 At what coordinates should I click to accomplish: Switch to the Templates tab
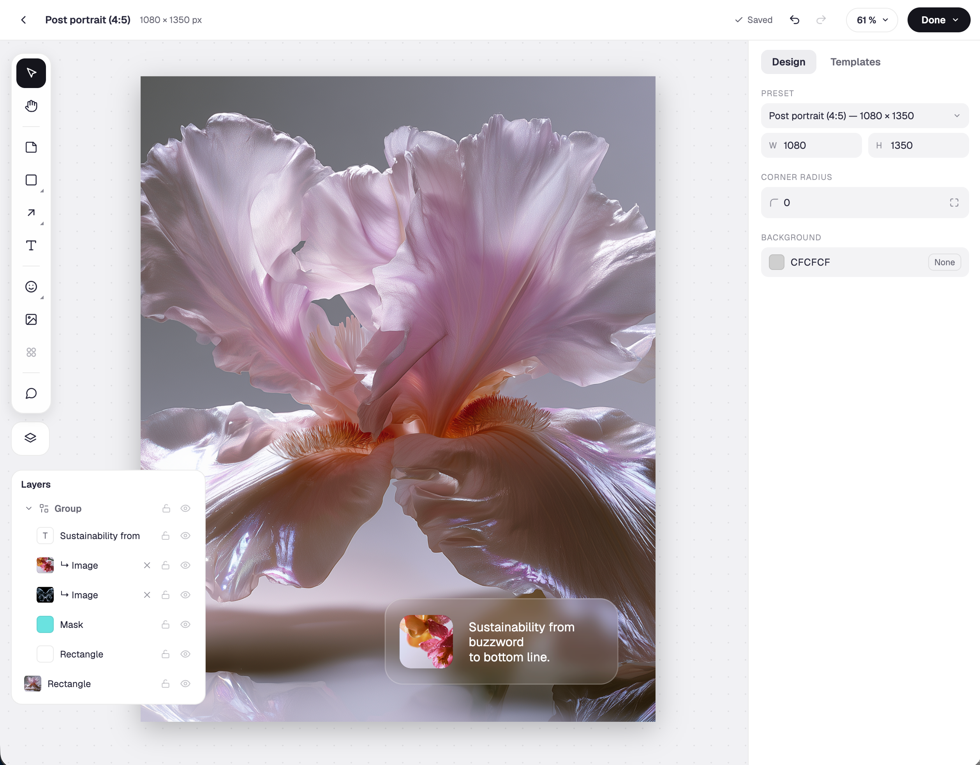coord(855,62)
